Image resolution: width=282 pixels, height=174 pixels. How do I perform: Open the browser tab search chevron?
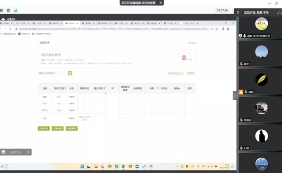[211, 23]
